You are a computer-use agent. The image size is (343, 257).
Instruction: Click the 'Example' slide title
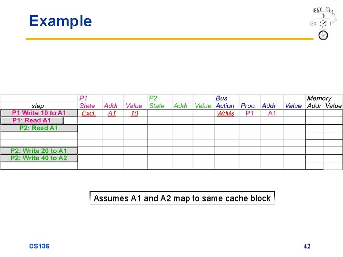pos(61,21)
